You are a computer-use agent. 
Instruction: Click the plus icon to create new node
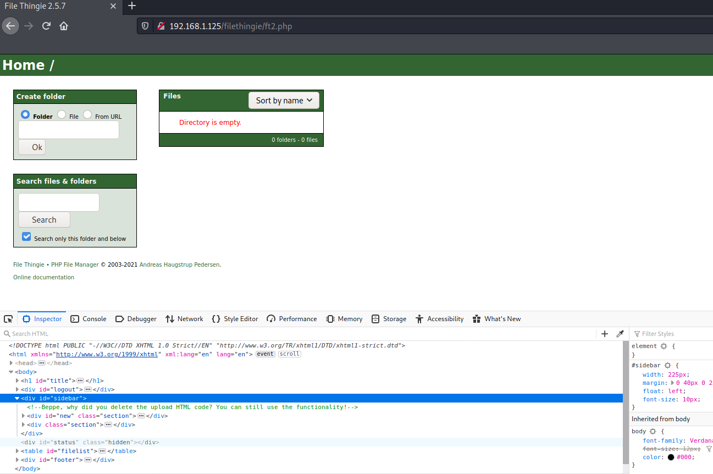click(605, 334)
